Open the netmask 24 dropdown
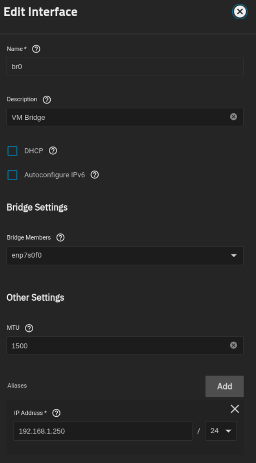The height and width of the screenshot is (463, 256). coord(221,431)
